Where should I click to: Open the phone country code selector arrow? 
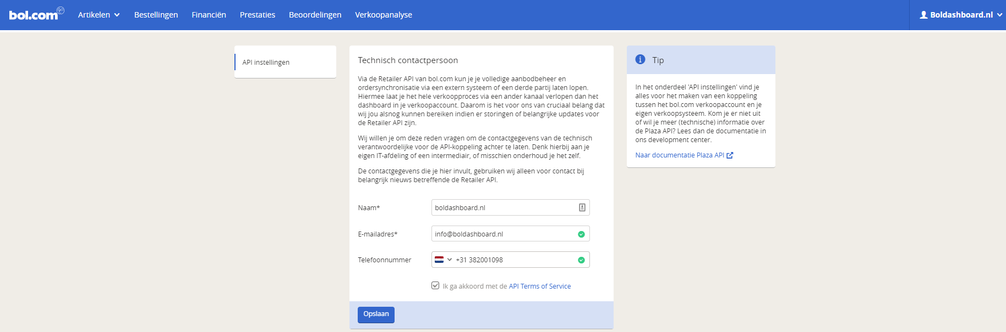click(450, 260)
